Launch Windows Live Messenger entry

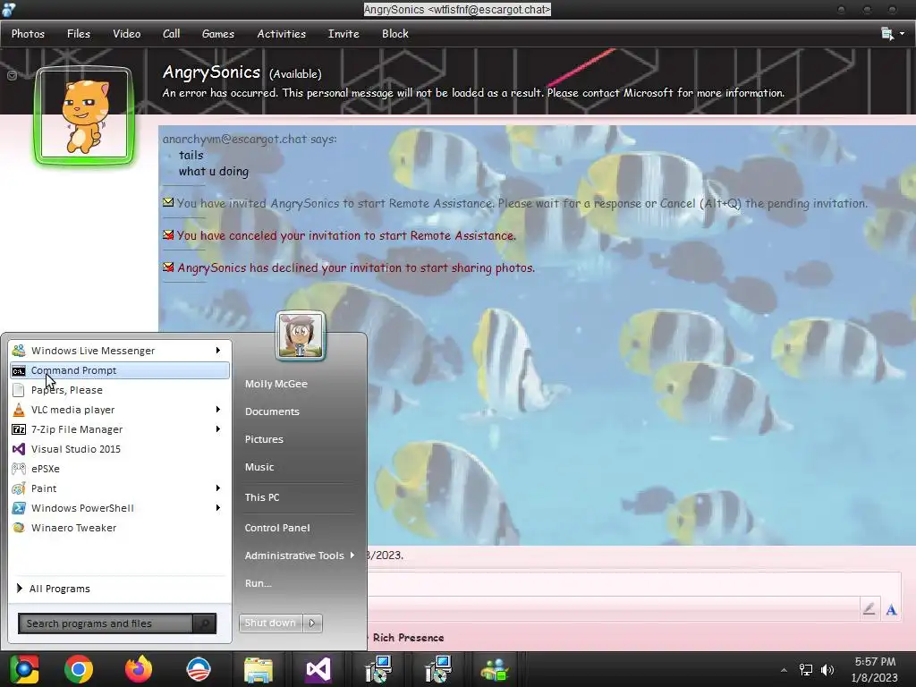[x=119, y=351]
